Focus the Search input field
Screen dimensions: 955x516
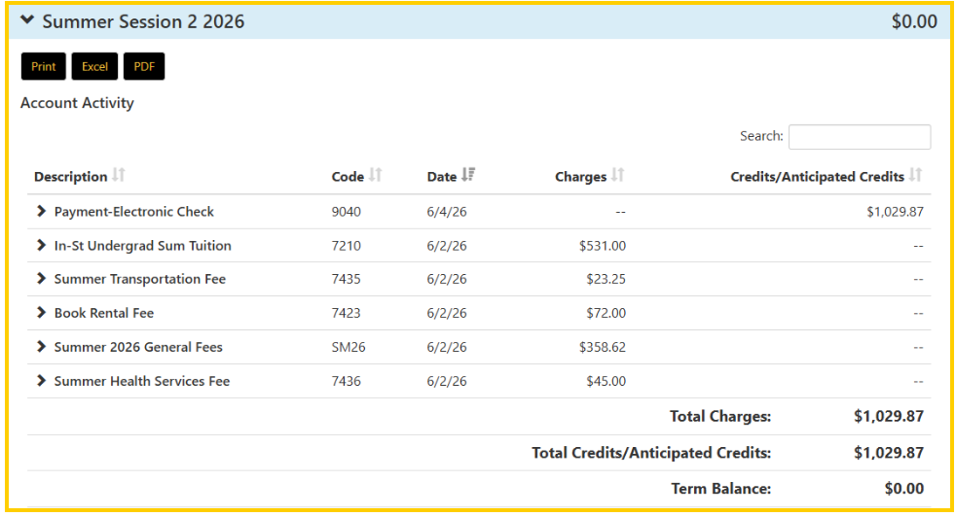pos(860,137)
